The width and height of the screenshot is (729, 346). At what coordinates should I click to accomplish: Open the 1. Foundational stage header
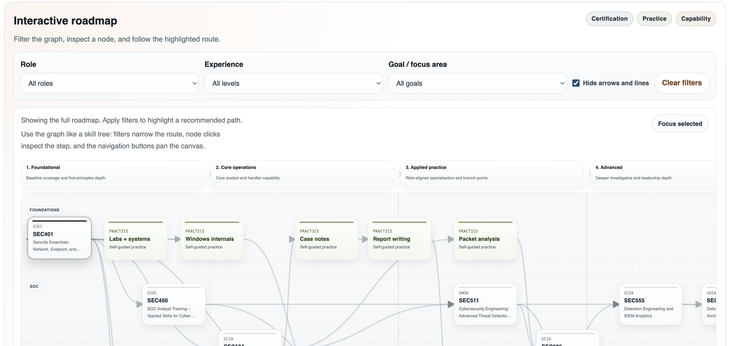112,174
